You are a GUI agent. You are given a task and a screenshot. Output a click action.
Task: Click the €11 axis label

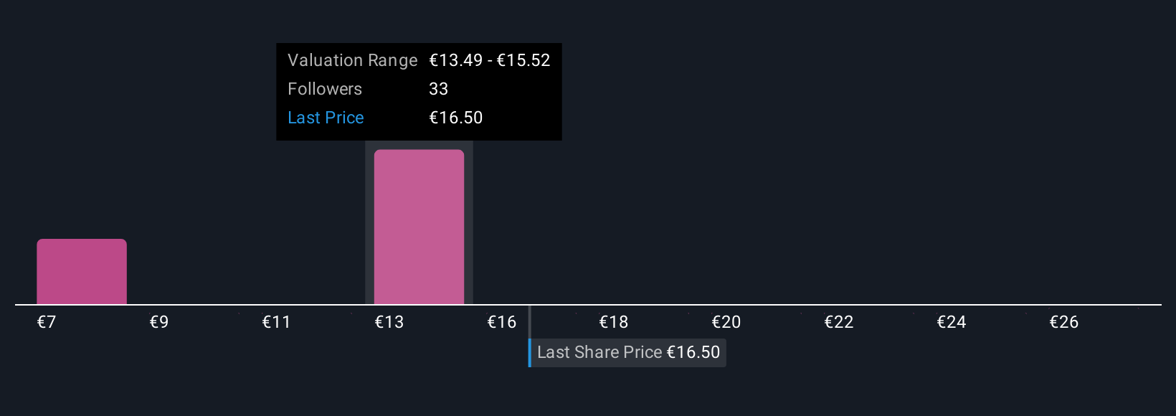[x=276, y=322]
